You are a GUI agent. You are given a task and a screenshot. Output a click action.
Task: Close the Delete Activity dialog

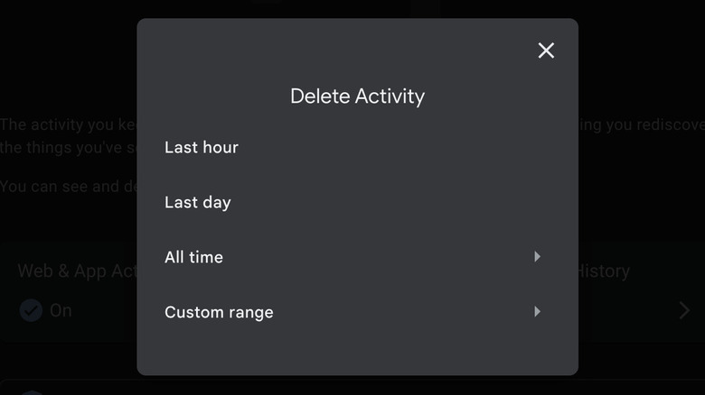(546, 51)
